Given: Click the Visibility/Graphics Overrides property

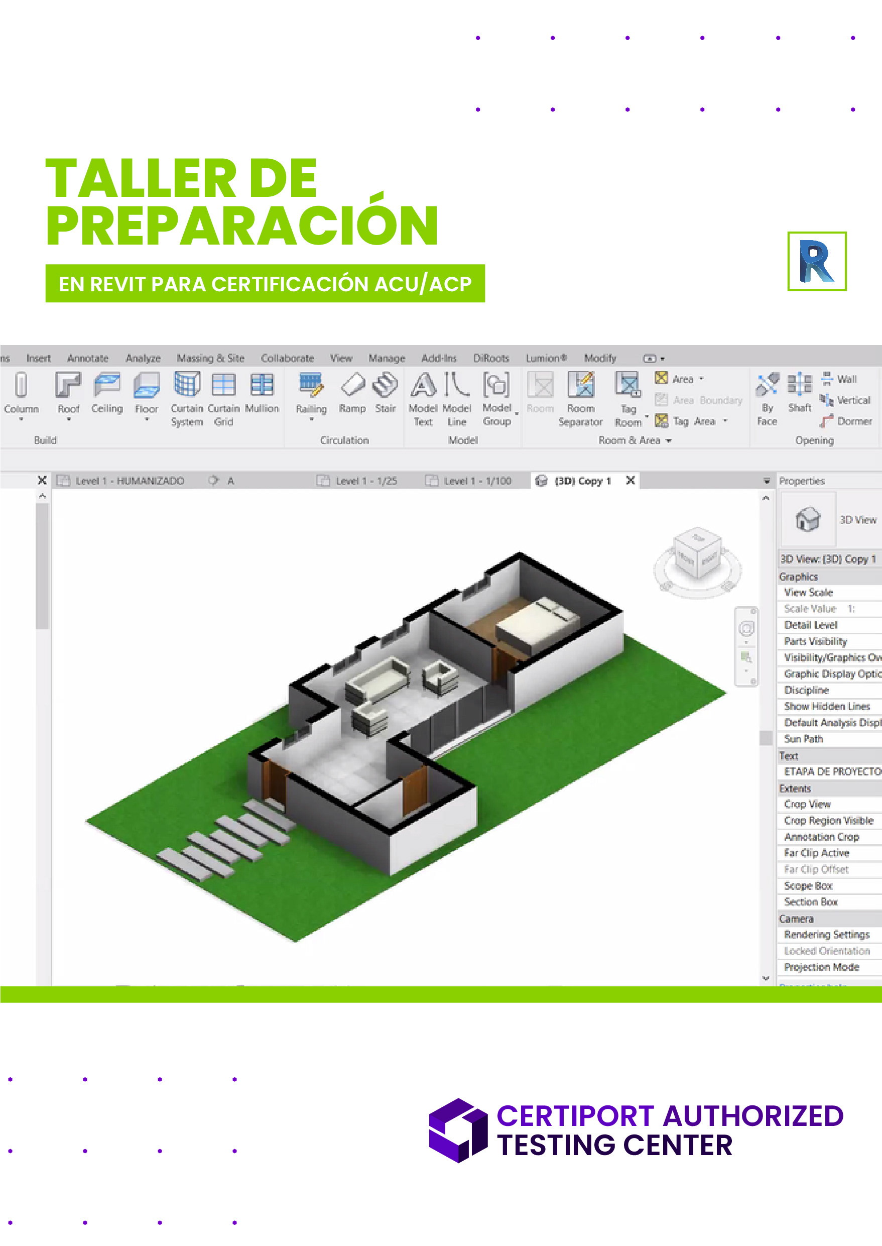Looking at the screenshot, I should (829, 657).
